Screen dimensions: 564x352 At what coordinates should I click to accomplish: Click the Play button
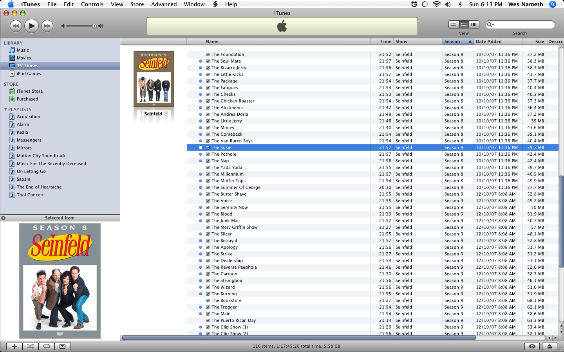31,26
